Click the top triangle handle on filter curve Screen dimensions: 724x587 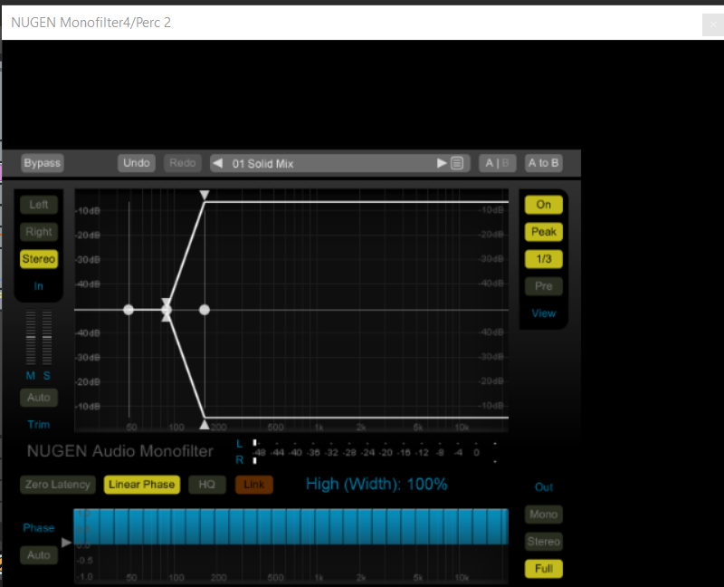tap(205, 195)
